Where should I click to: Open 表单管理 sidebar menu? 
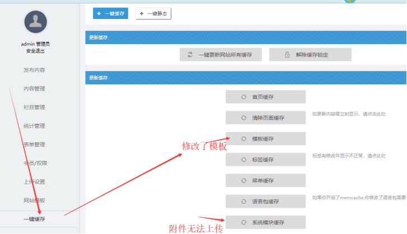point(35,145)
